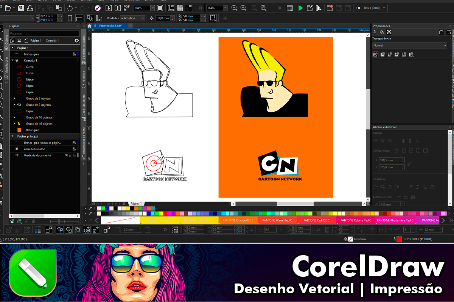
Task: Click the home icon beside document tab
Action: click(x=90, y=26)
